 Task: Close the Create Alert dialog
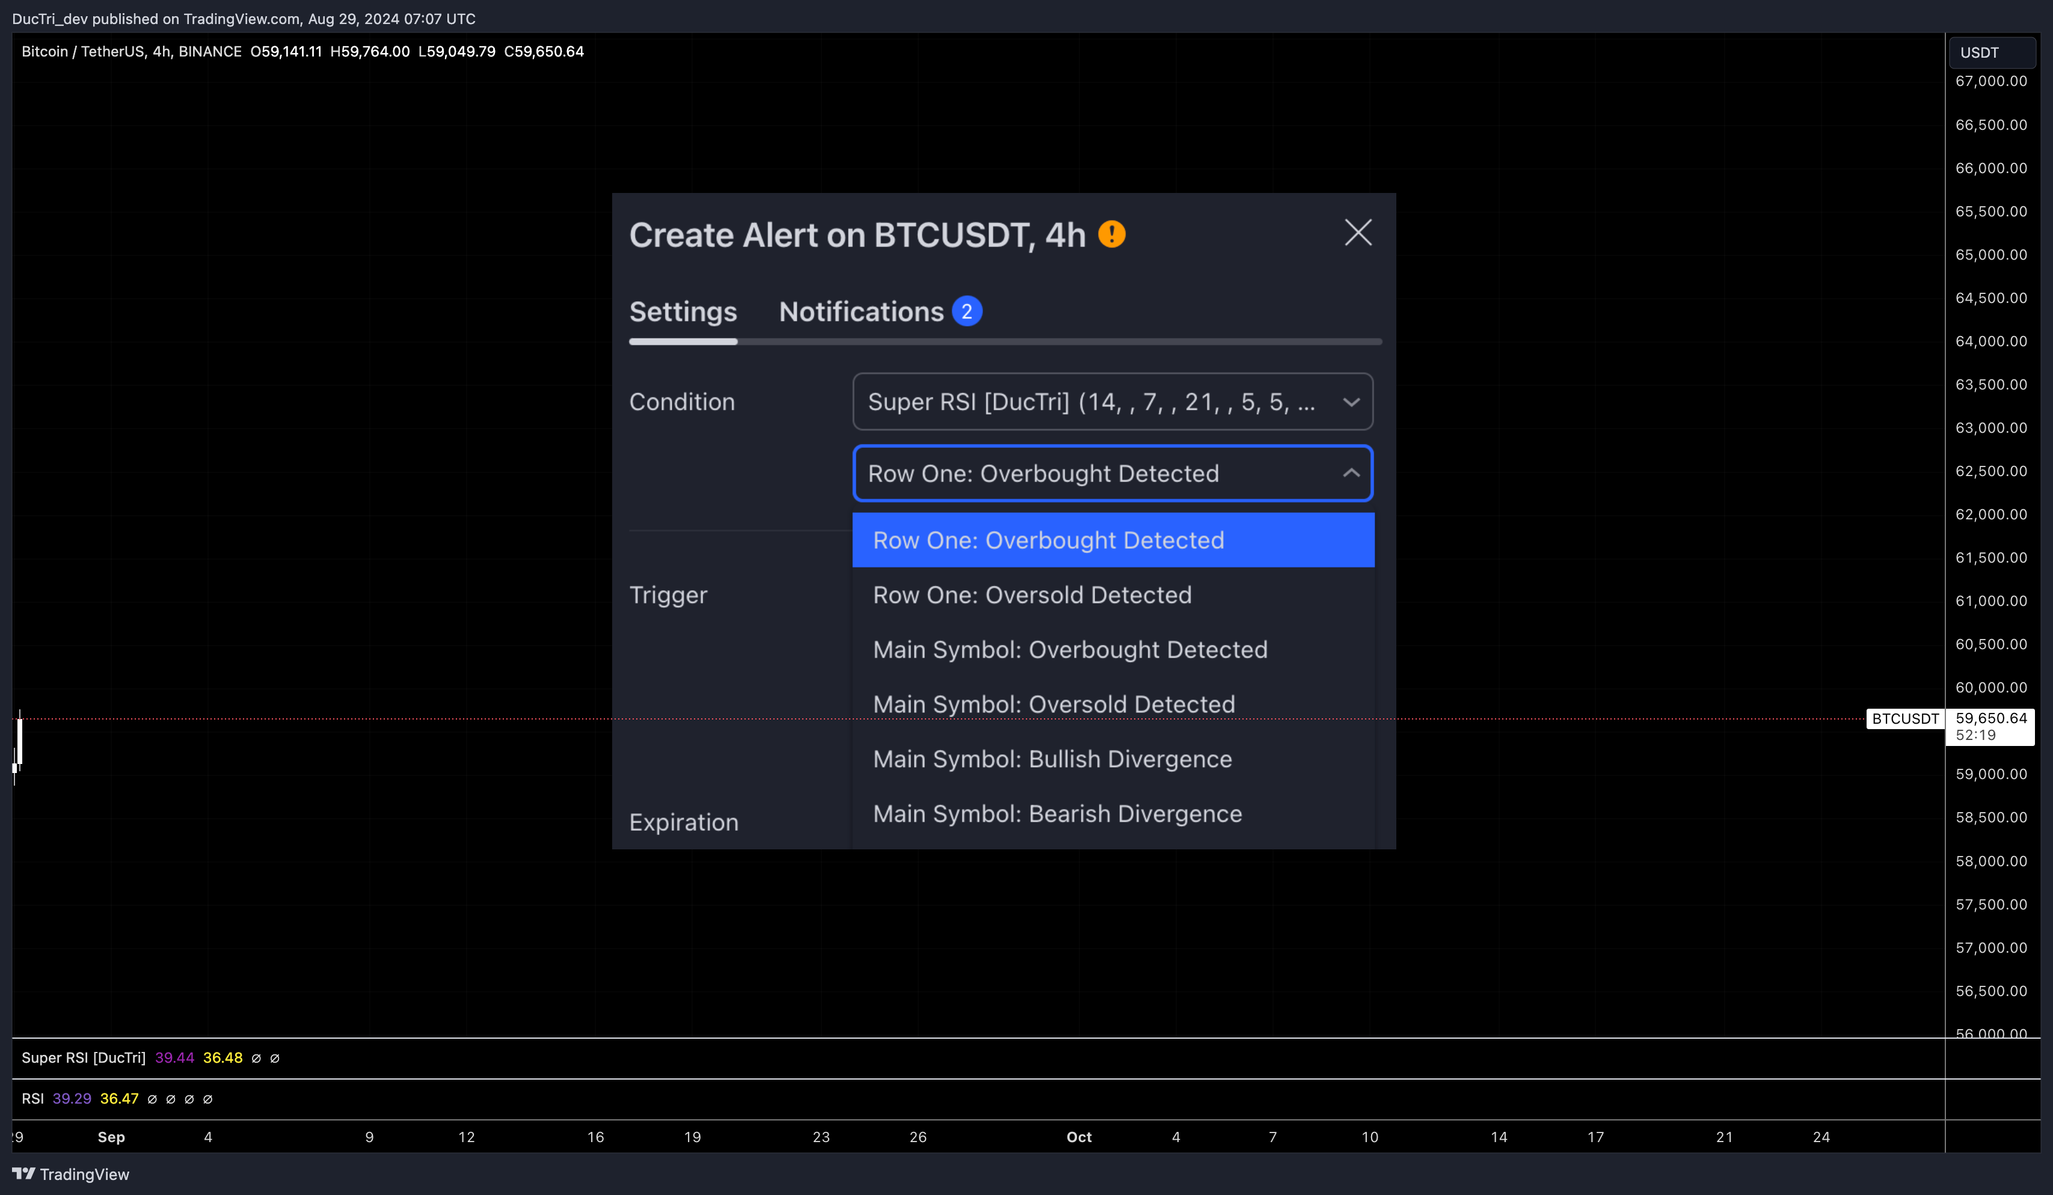[1357, 233]
